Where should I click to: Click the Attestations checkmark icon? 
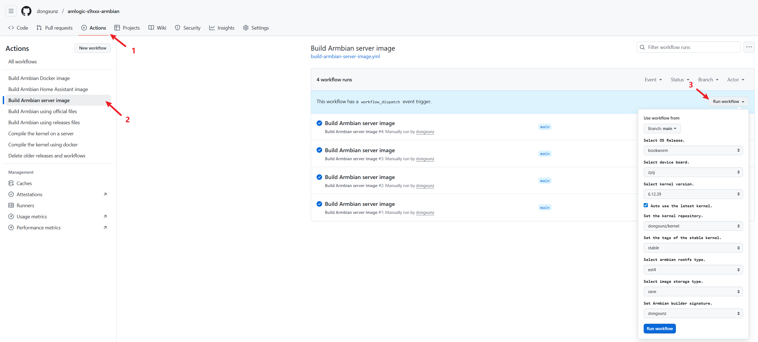pyautogui.click(x=11, y=194)
